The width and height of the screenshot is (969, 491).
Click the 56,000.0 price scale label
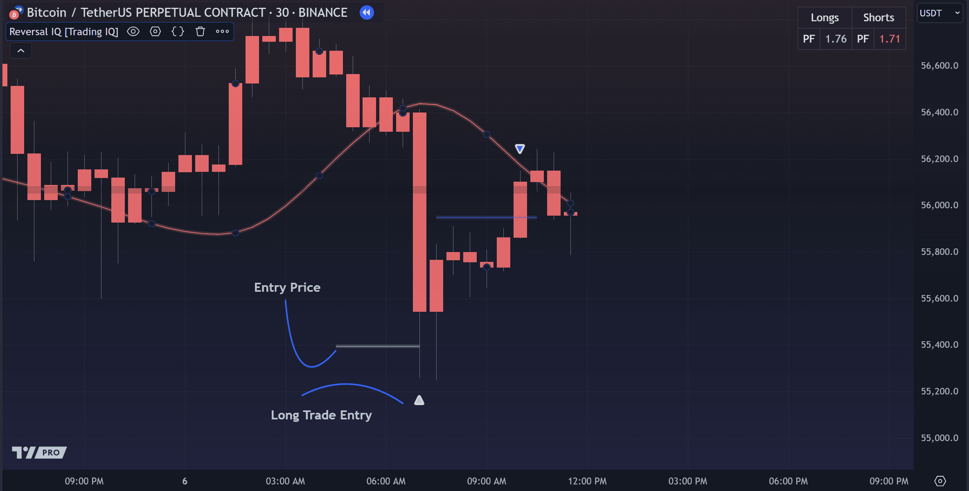(x=940, y=205)
